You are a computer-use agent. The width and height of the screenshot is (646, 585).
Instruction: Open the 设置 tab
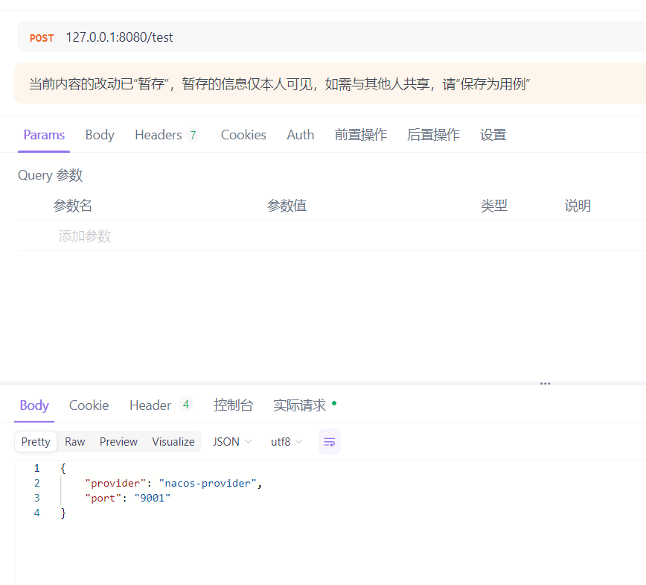(x=493, y=135)
